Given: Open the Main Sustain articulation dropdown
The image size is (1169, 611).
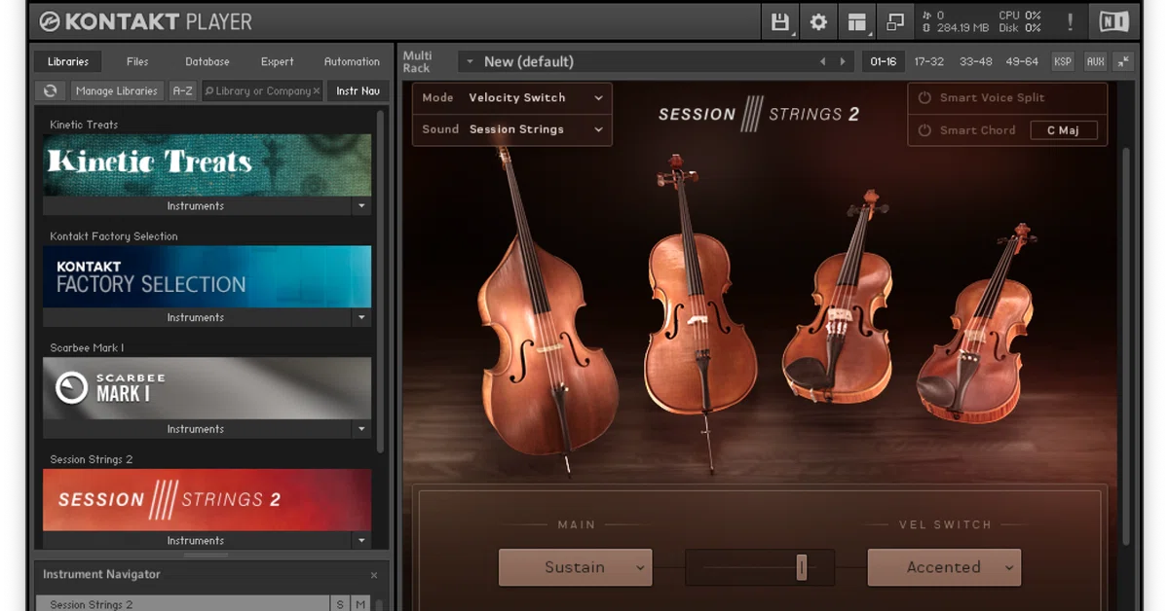Looking at the screenshot, I should point(575,567).
